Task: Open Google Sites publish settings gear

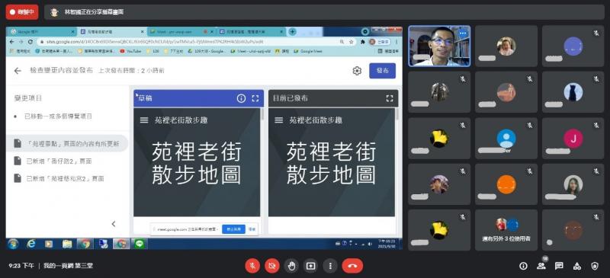Action: point(357,71)
